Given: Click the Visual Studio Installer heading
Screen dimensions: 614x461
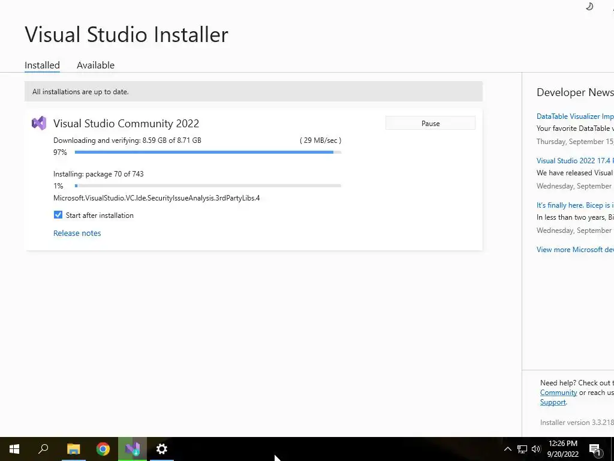Looking at the screenshot, I should [x=127, y=34].
